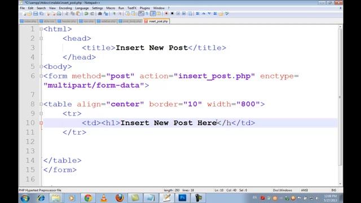Open the Macro menu

(111, 8)
